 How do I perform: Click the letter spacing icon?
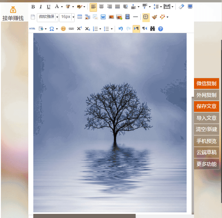(x=167, y=6)
